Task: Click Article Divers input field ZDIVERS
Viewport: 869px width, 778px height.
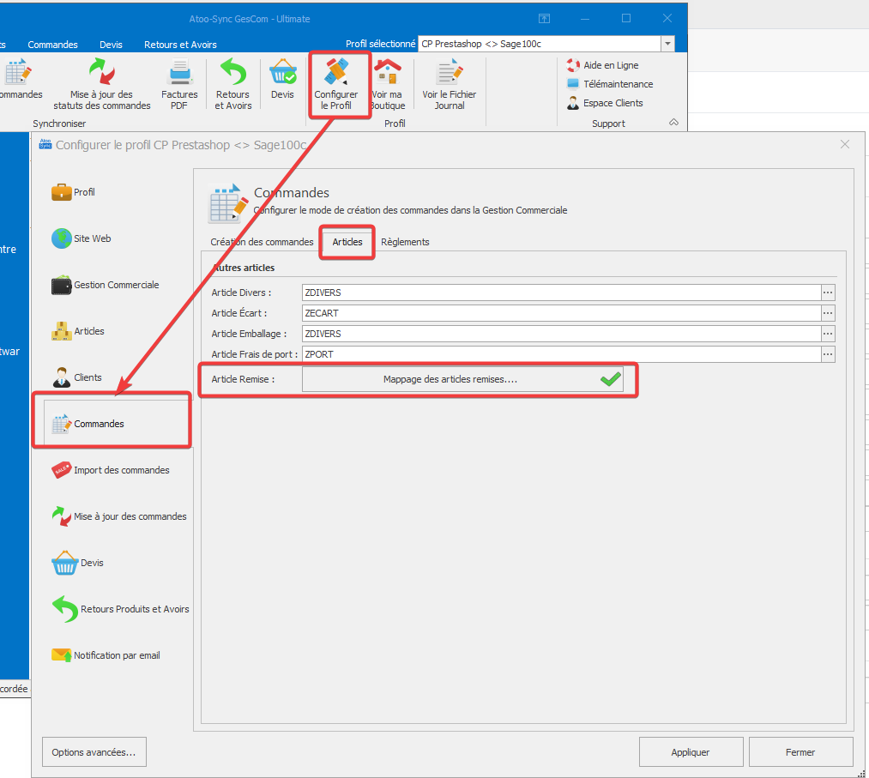Action: click(x=561, y=293)
